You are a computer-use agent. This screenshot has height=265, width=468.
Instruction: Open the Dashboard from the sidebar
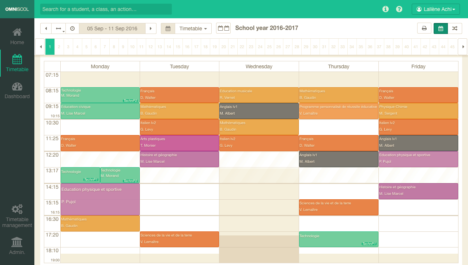click(17, 90)
